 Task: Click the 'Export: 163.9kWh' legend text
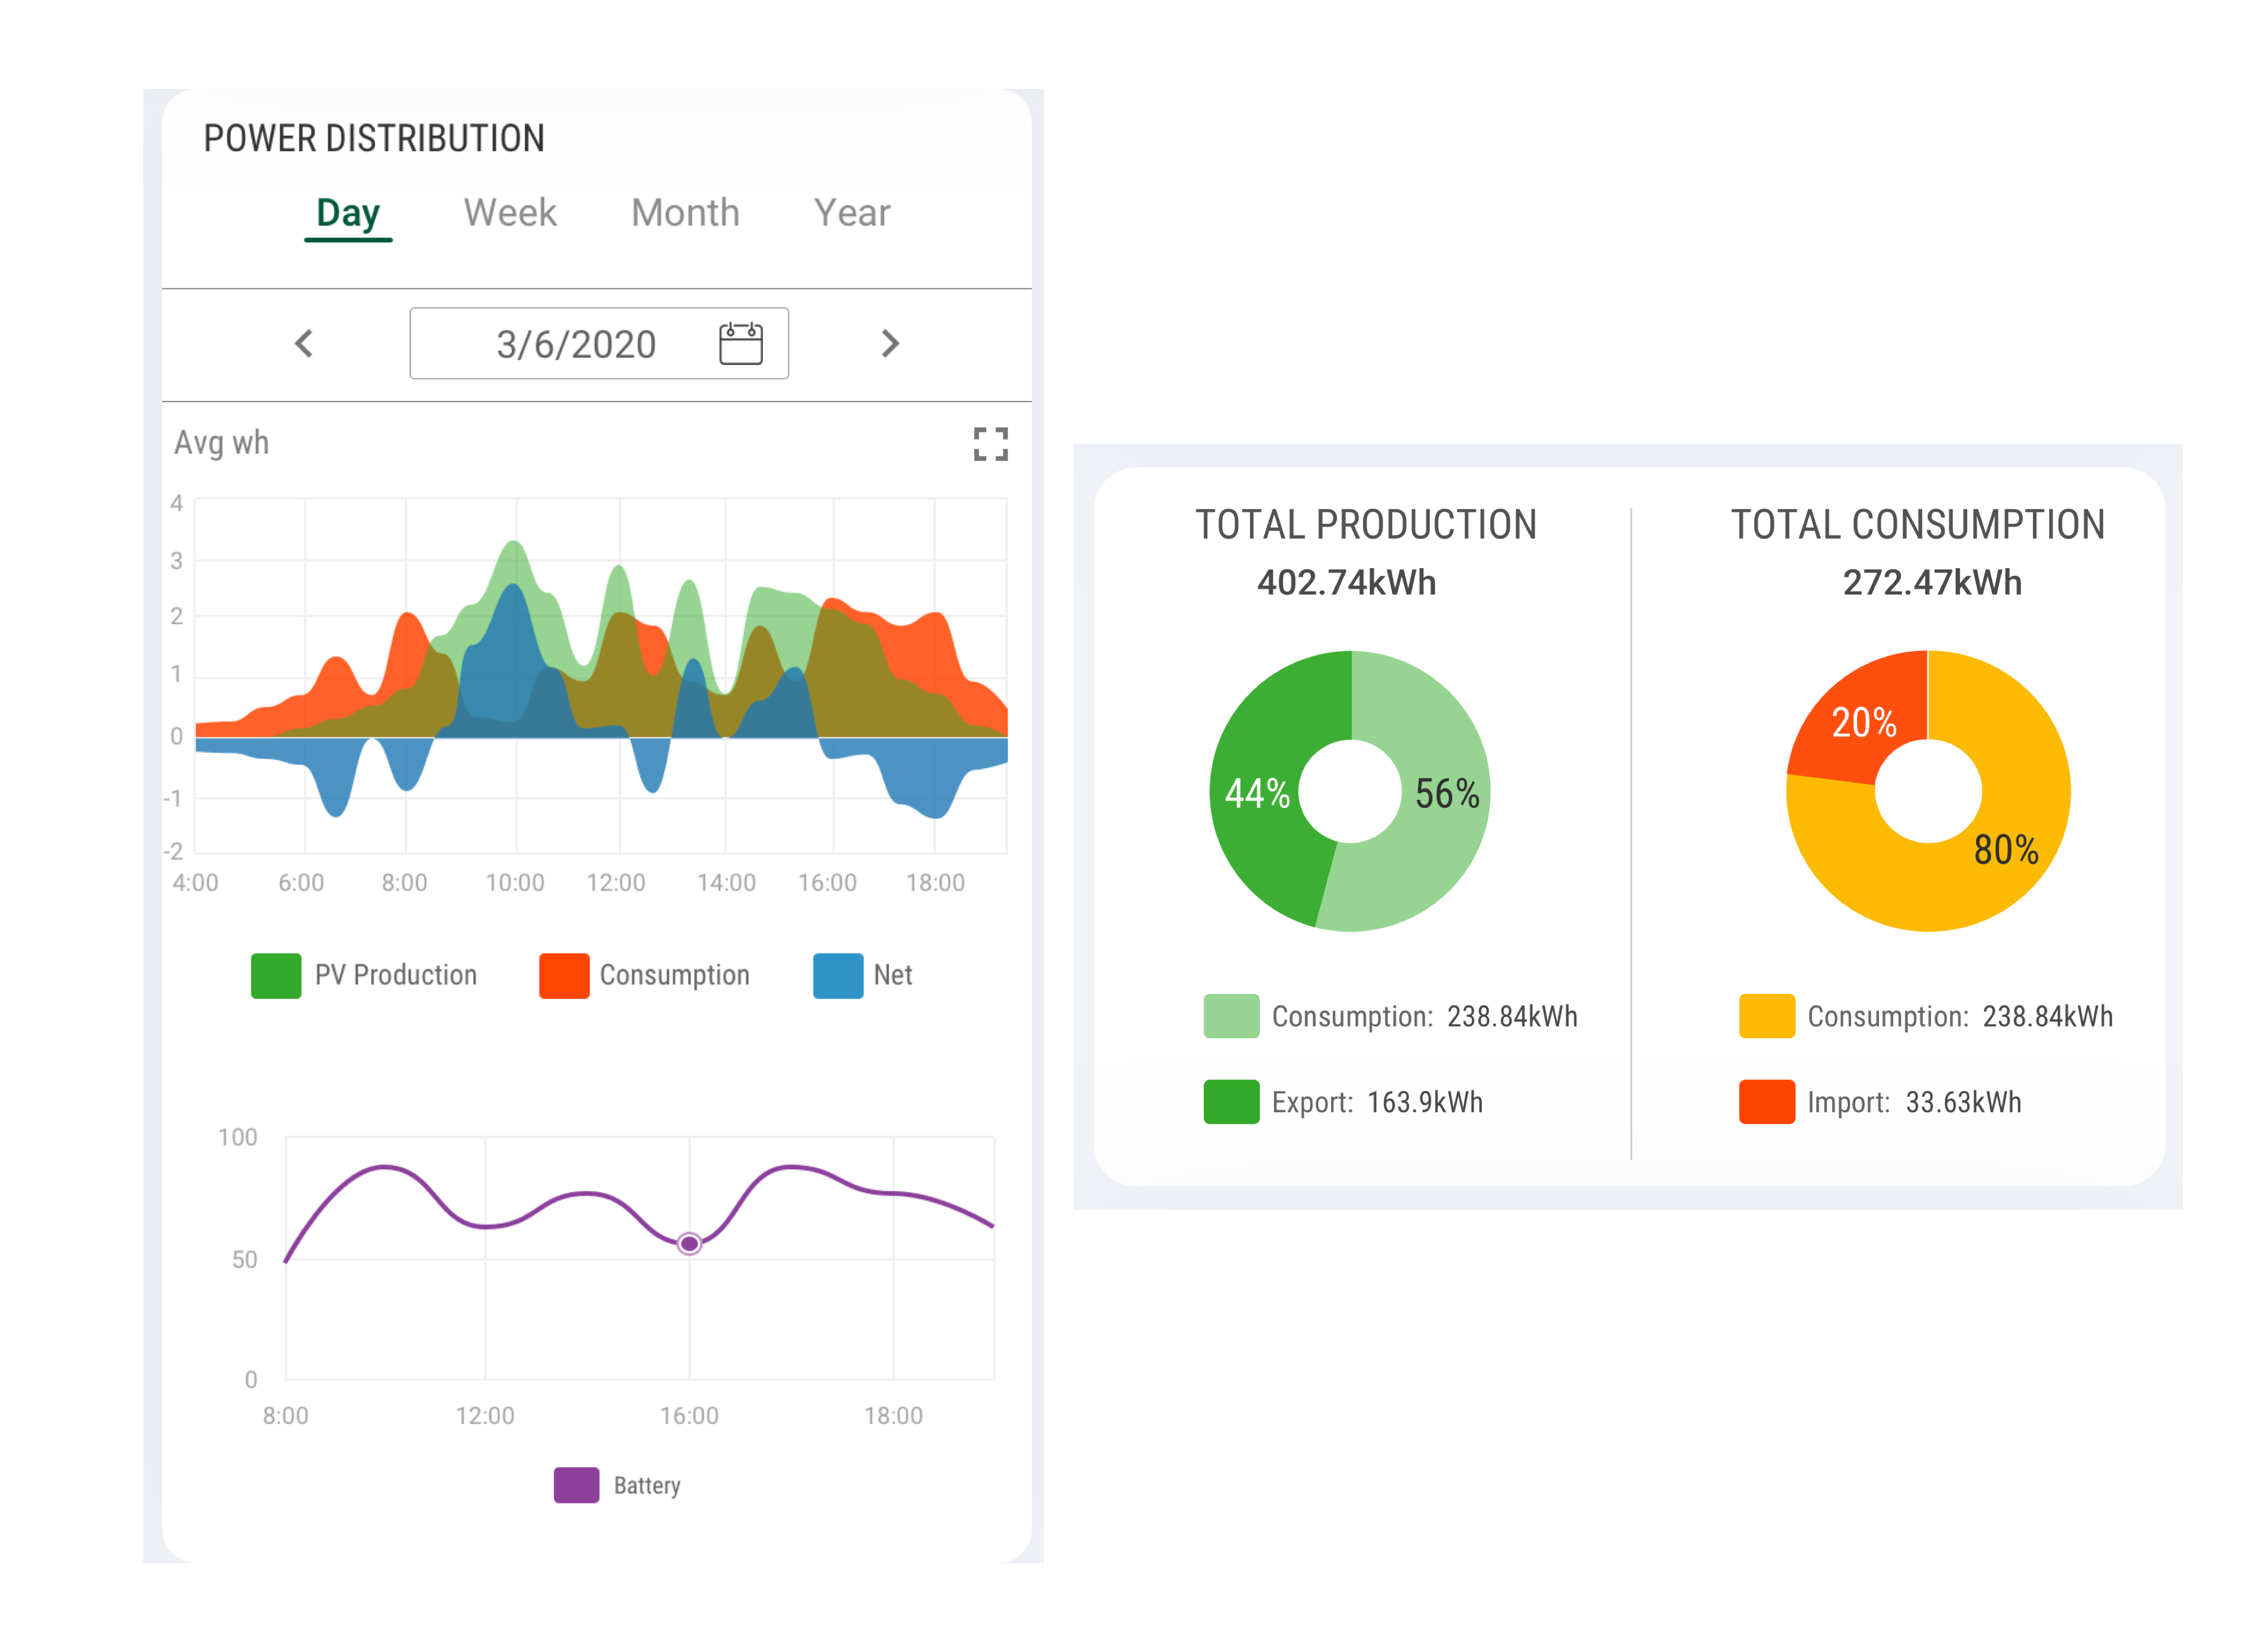1377,1101
